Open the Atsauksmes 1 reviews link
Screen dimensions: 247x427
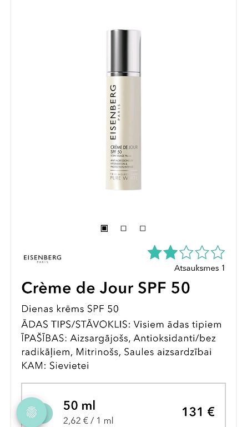[x=199, y=268]
